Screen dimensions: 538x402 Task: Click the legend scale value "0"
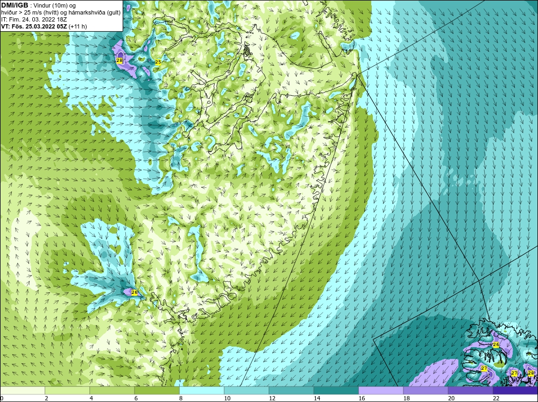2,398
